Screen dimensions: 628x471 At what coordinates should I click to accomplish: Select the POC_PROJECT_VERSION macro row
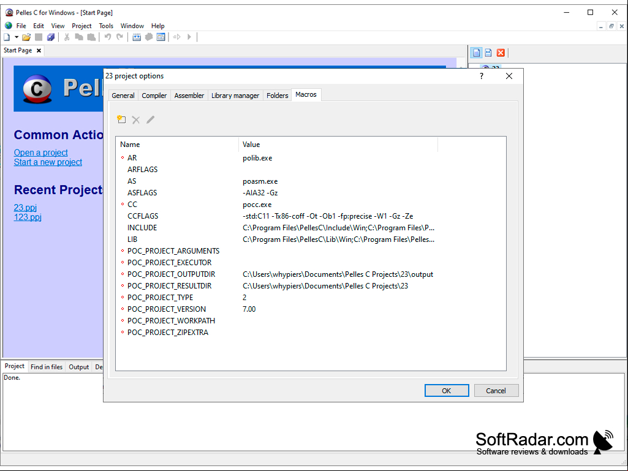276,309
